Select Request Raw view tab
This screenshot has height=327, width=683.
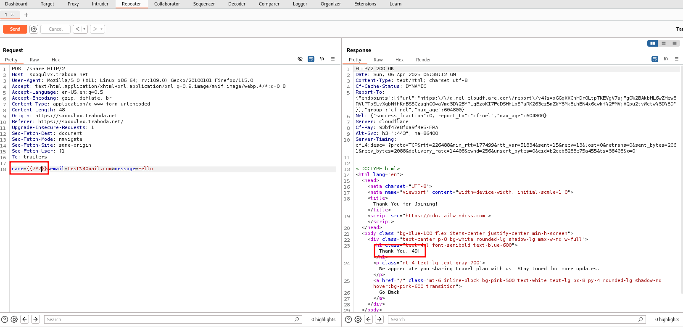click(34, 60)
